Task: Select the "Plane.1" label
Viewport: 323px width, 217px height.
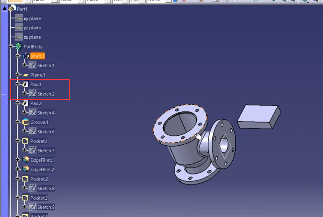Action: pyautogui.click(x=38, y=75)
